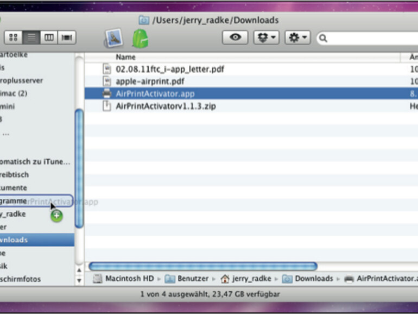Click the hard drive icon in path bar
This screenshot has width=418, height=314.
[x=98, y=279]
